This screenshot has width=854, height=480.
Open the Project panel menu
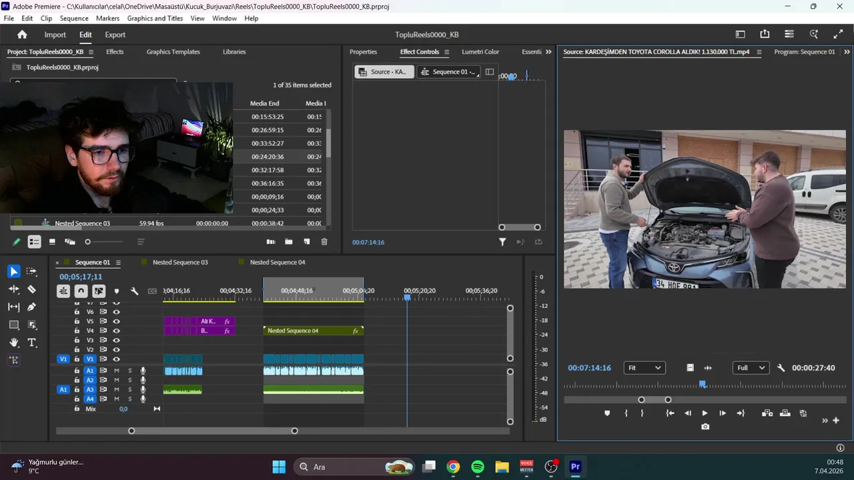91,52
